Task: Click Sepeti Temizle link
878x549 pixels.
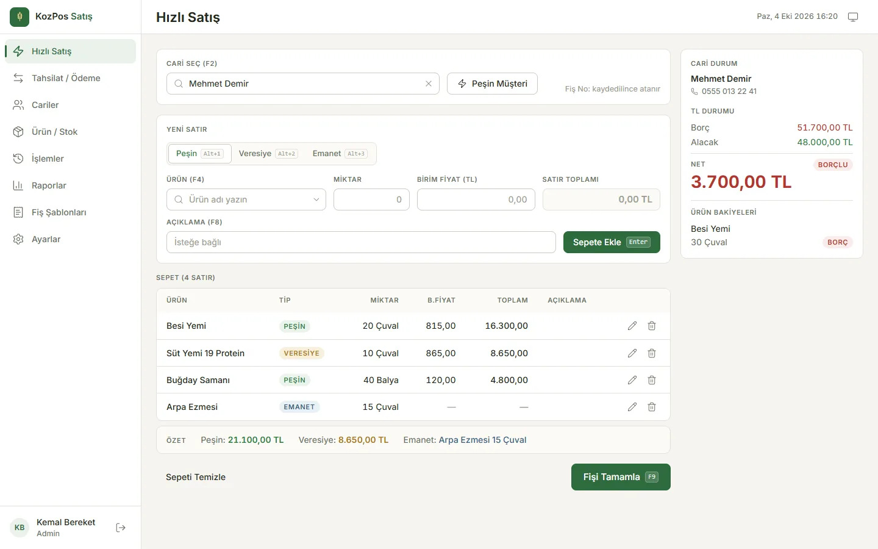Action: pos(196,477)
